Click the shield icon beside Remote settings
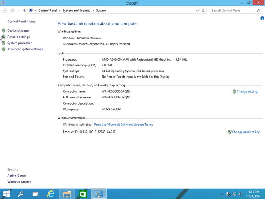The image size is (265, 199). point(4,37)
